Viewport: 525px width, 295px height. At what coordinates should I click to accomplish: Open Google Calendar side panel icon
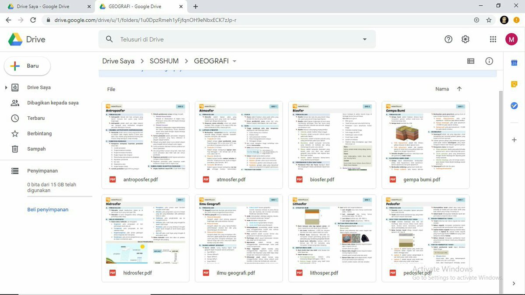pyautogui.click(x=514, y=63)
